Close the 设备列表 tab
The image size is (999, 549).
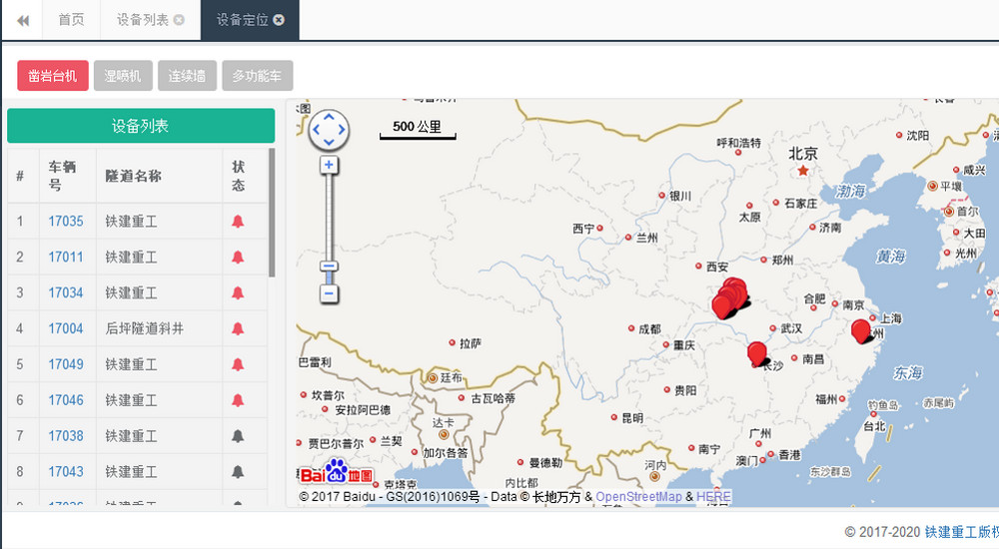(179, 20)
